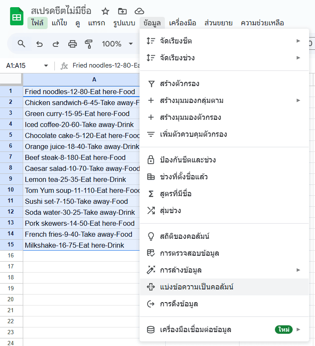The width and height of the screenshot is (315, 346).
Task: Open the แทรก menu
Action: (97, 23)
